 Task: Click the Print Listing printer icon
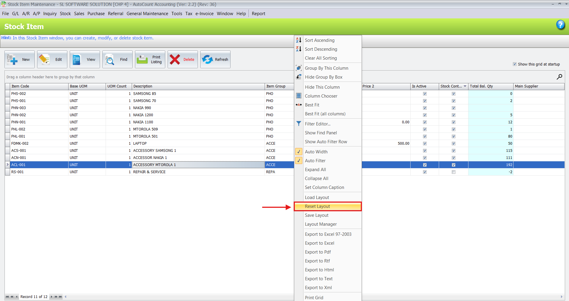[142, 60]
